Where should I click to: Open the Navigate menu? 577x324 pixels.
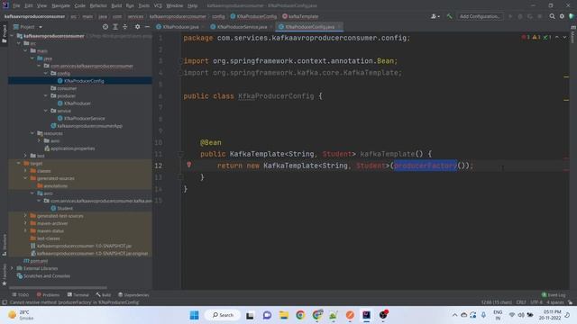click(x=60, y=5)
